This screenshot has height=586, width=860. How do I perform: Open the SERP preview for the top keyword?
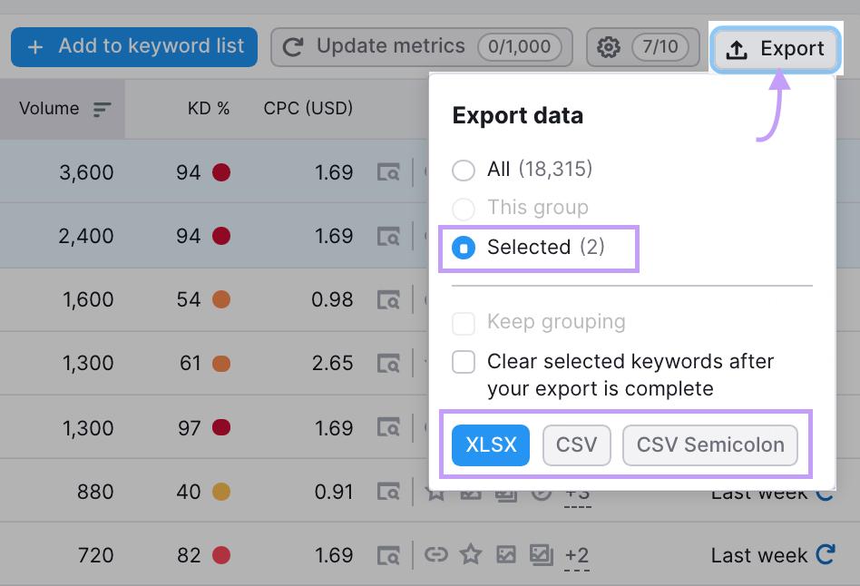coord(389,171)
